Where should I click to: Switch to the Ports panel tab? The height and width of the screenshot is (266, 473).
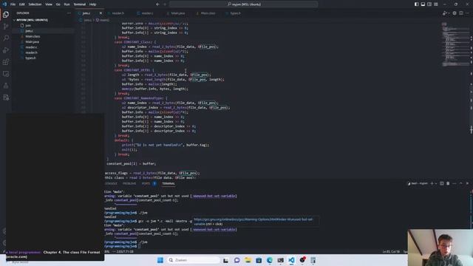(146, 183)
